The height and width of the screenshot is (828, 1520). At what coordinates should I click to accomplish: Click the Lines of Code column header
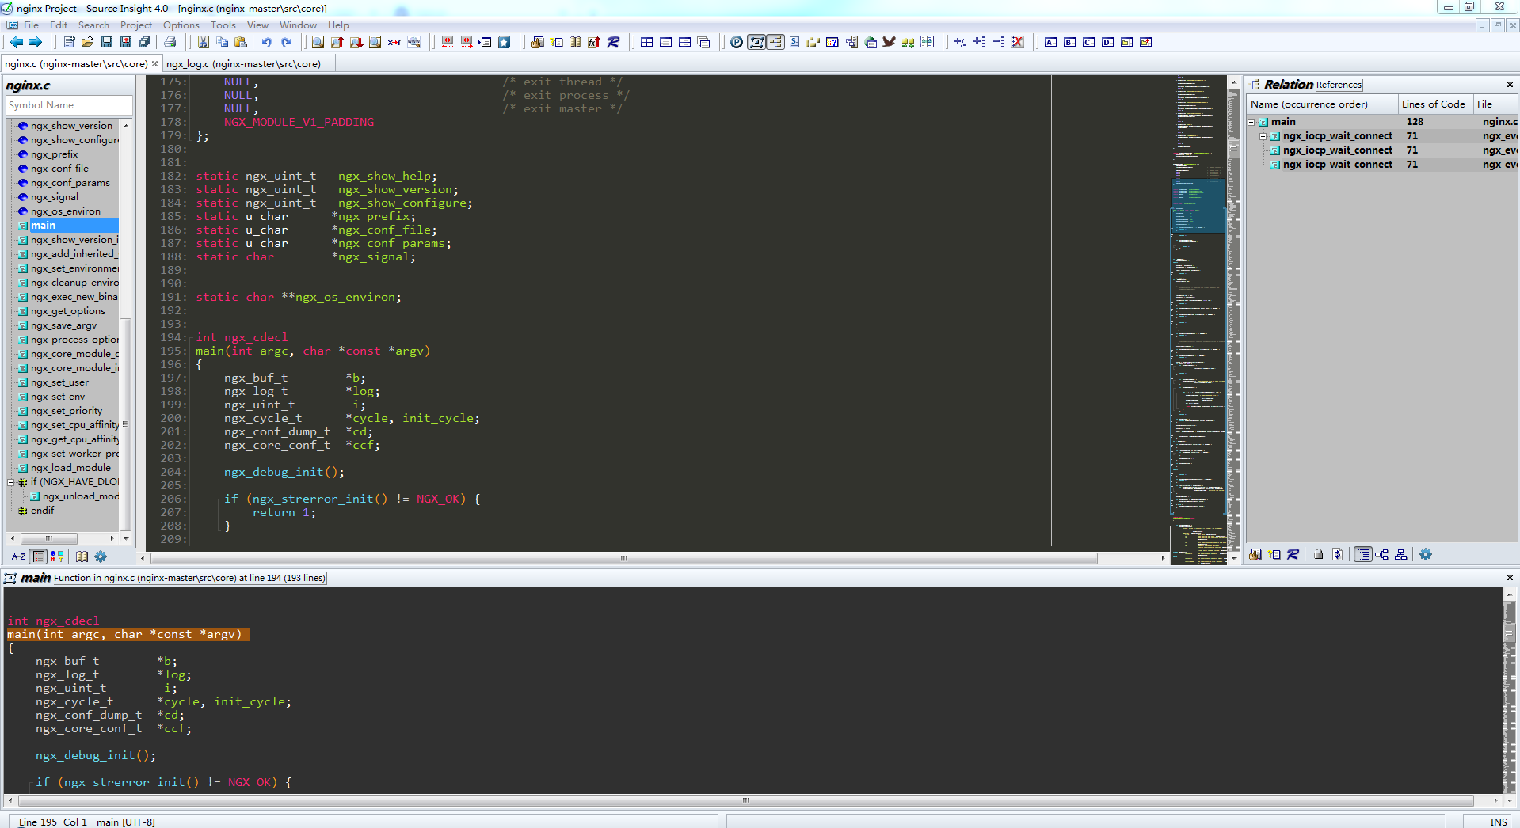coord(1434,104)
